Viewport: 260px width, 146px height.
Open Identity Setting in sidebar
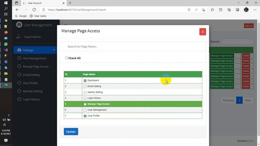[32, 91]
